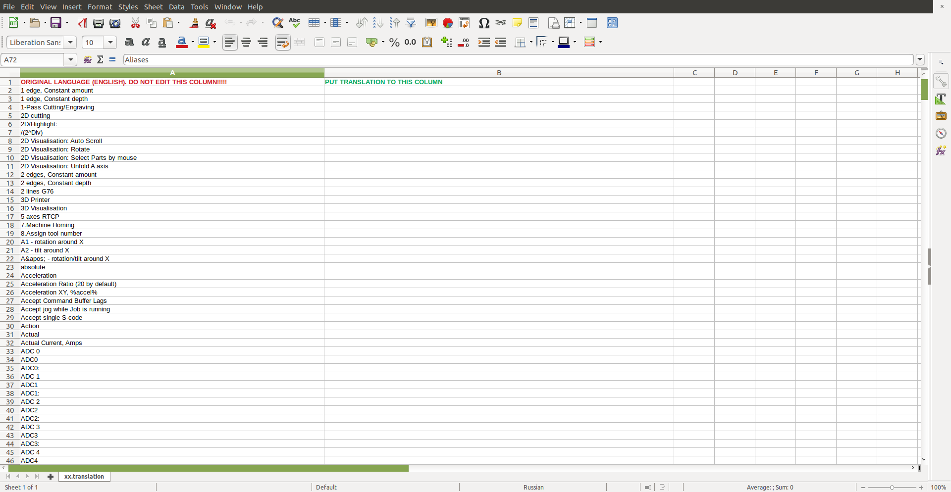Open the Sheet menu
This screenshot has height=492, width=951.
click(153, 6)
